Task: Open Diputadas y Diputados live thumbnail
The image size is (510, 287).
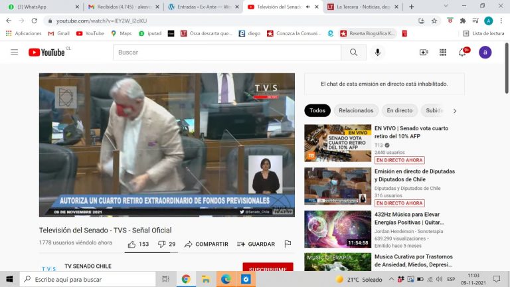Action: tap(337, 186)
